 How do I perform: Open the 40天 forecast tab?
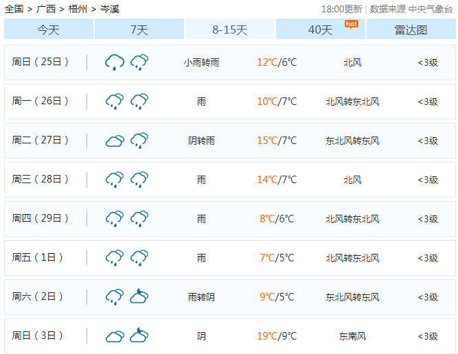point(320,29)
